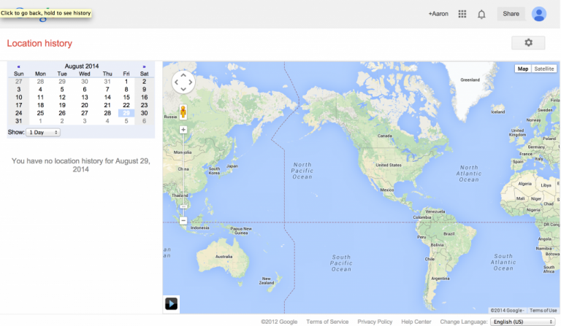This screenshot has height=326, width=561.
Task: Open the Help Center link
Action: (x=416, y=322)
